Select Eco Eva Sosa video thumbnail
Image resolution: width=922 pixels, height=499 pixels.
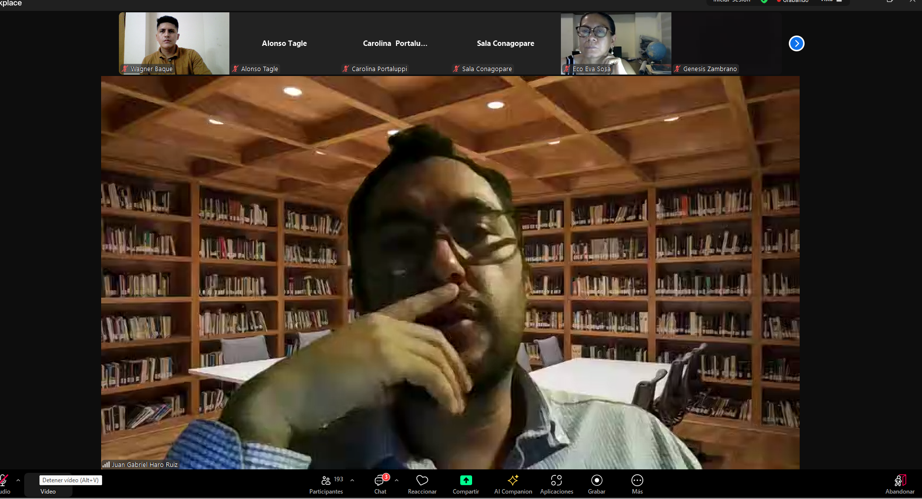pyautogui.click(x=616, y=43)
